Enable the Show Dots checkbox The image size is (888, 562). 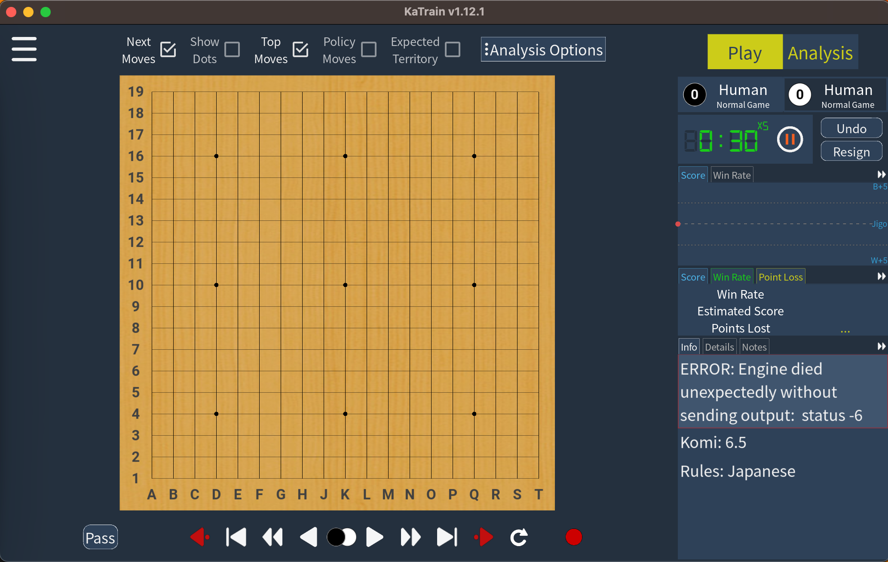click(x=232, y=49)
